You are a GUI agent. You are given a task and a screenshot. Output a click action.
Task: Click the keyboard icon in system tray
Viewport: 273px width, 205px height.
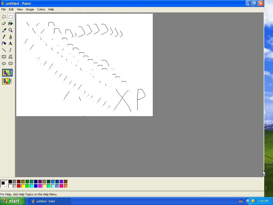pos(241,201)
